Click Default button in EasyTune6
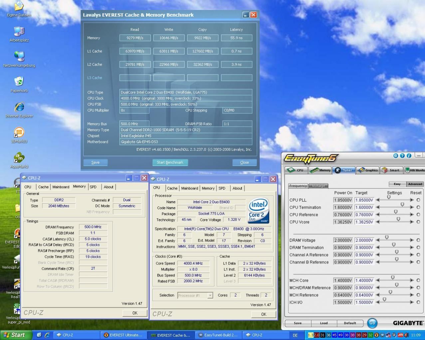The width and height of the screenshot is (425, 340). pyautogui.click(x=350, y=323)
